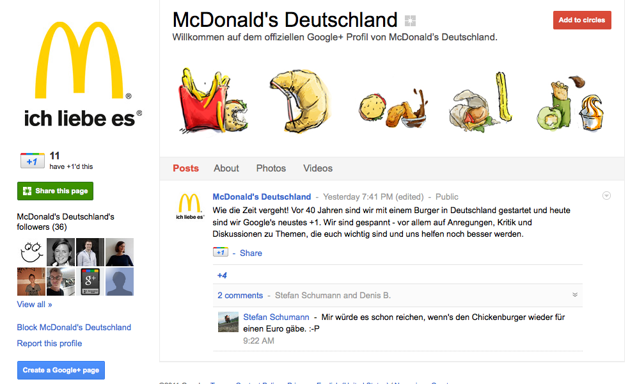Open the g+ logo follower avatar
Viewport: 637px width, 384px height.
[x=90, y=282]
